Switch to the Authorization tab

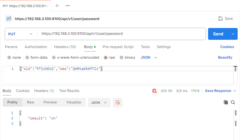pyautogui.click(x=36, y=47)
